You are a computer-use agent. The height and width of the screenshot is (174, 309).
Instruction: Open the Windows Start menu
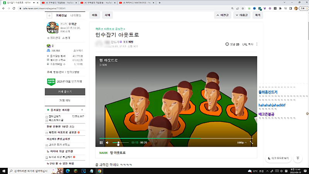[3, 171]
